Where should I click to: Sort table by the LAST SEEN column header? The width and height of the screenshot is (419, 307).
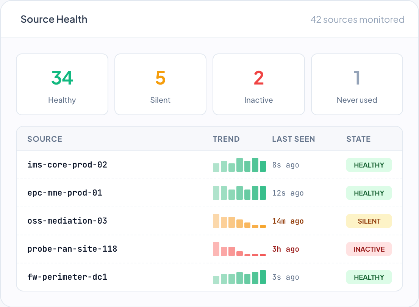(x=293, y=139)
